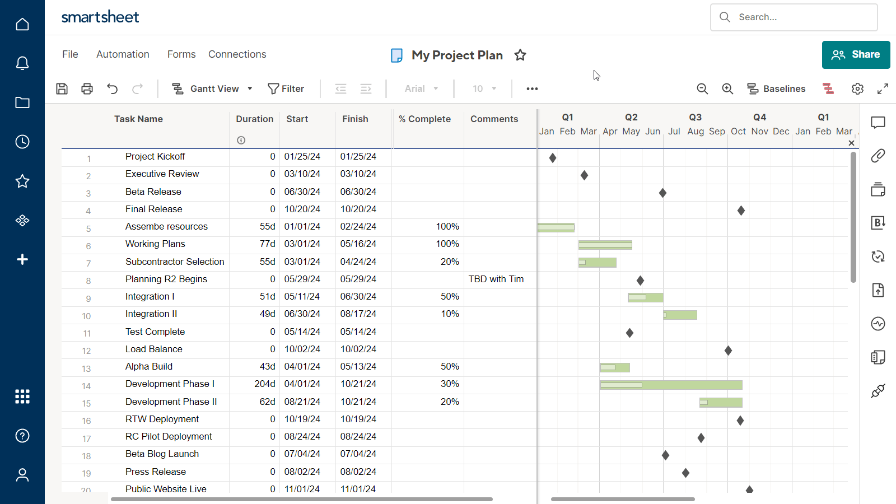Open the Attachments panel
The height and width of the screenshot is (504, 896).
coord(878,156)
